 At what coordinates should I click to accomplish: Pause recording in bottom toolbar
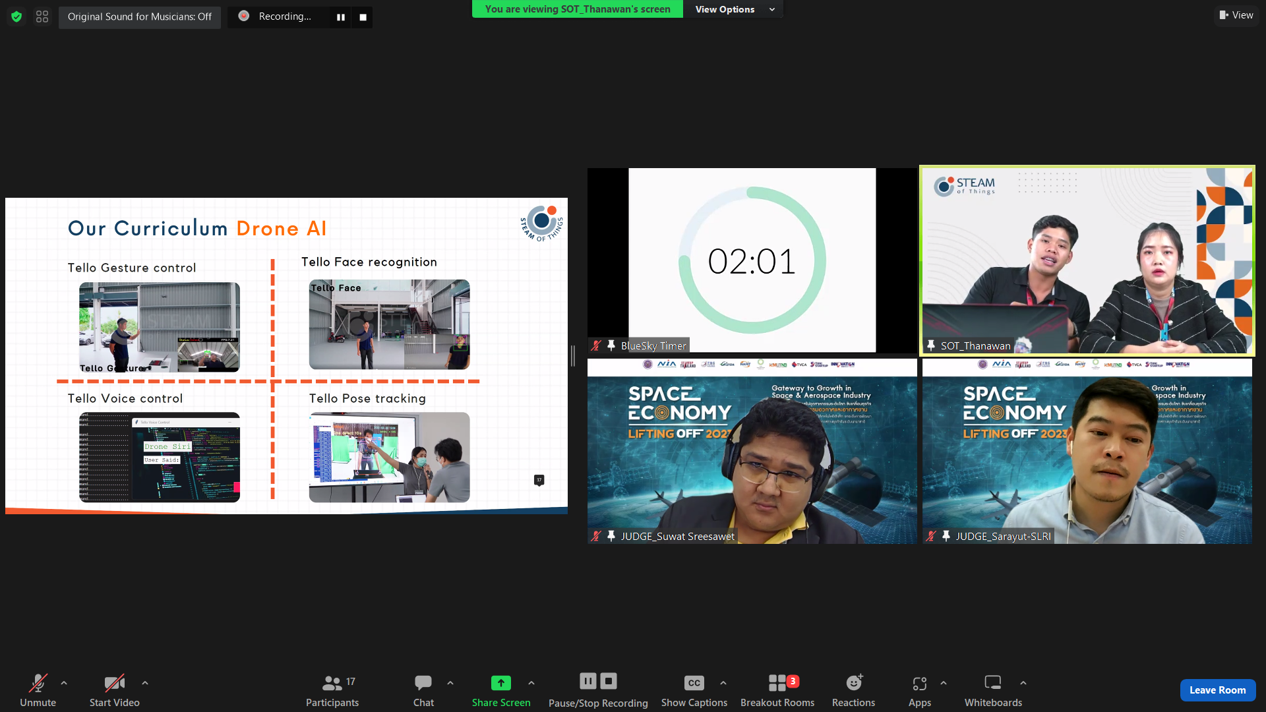click(x=588, y=681)
